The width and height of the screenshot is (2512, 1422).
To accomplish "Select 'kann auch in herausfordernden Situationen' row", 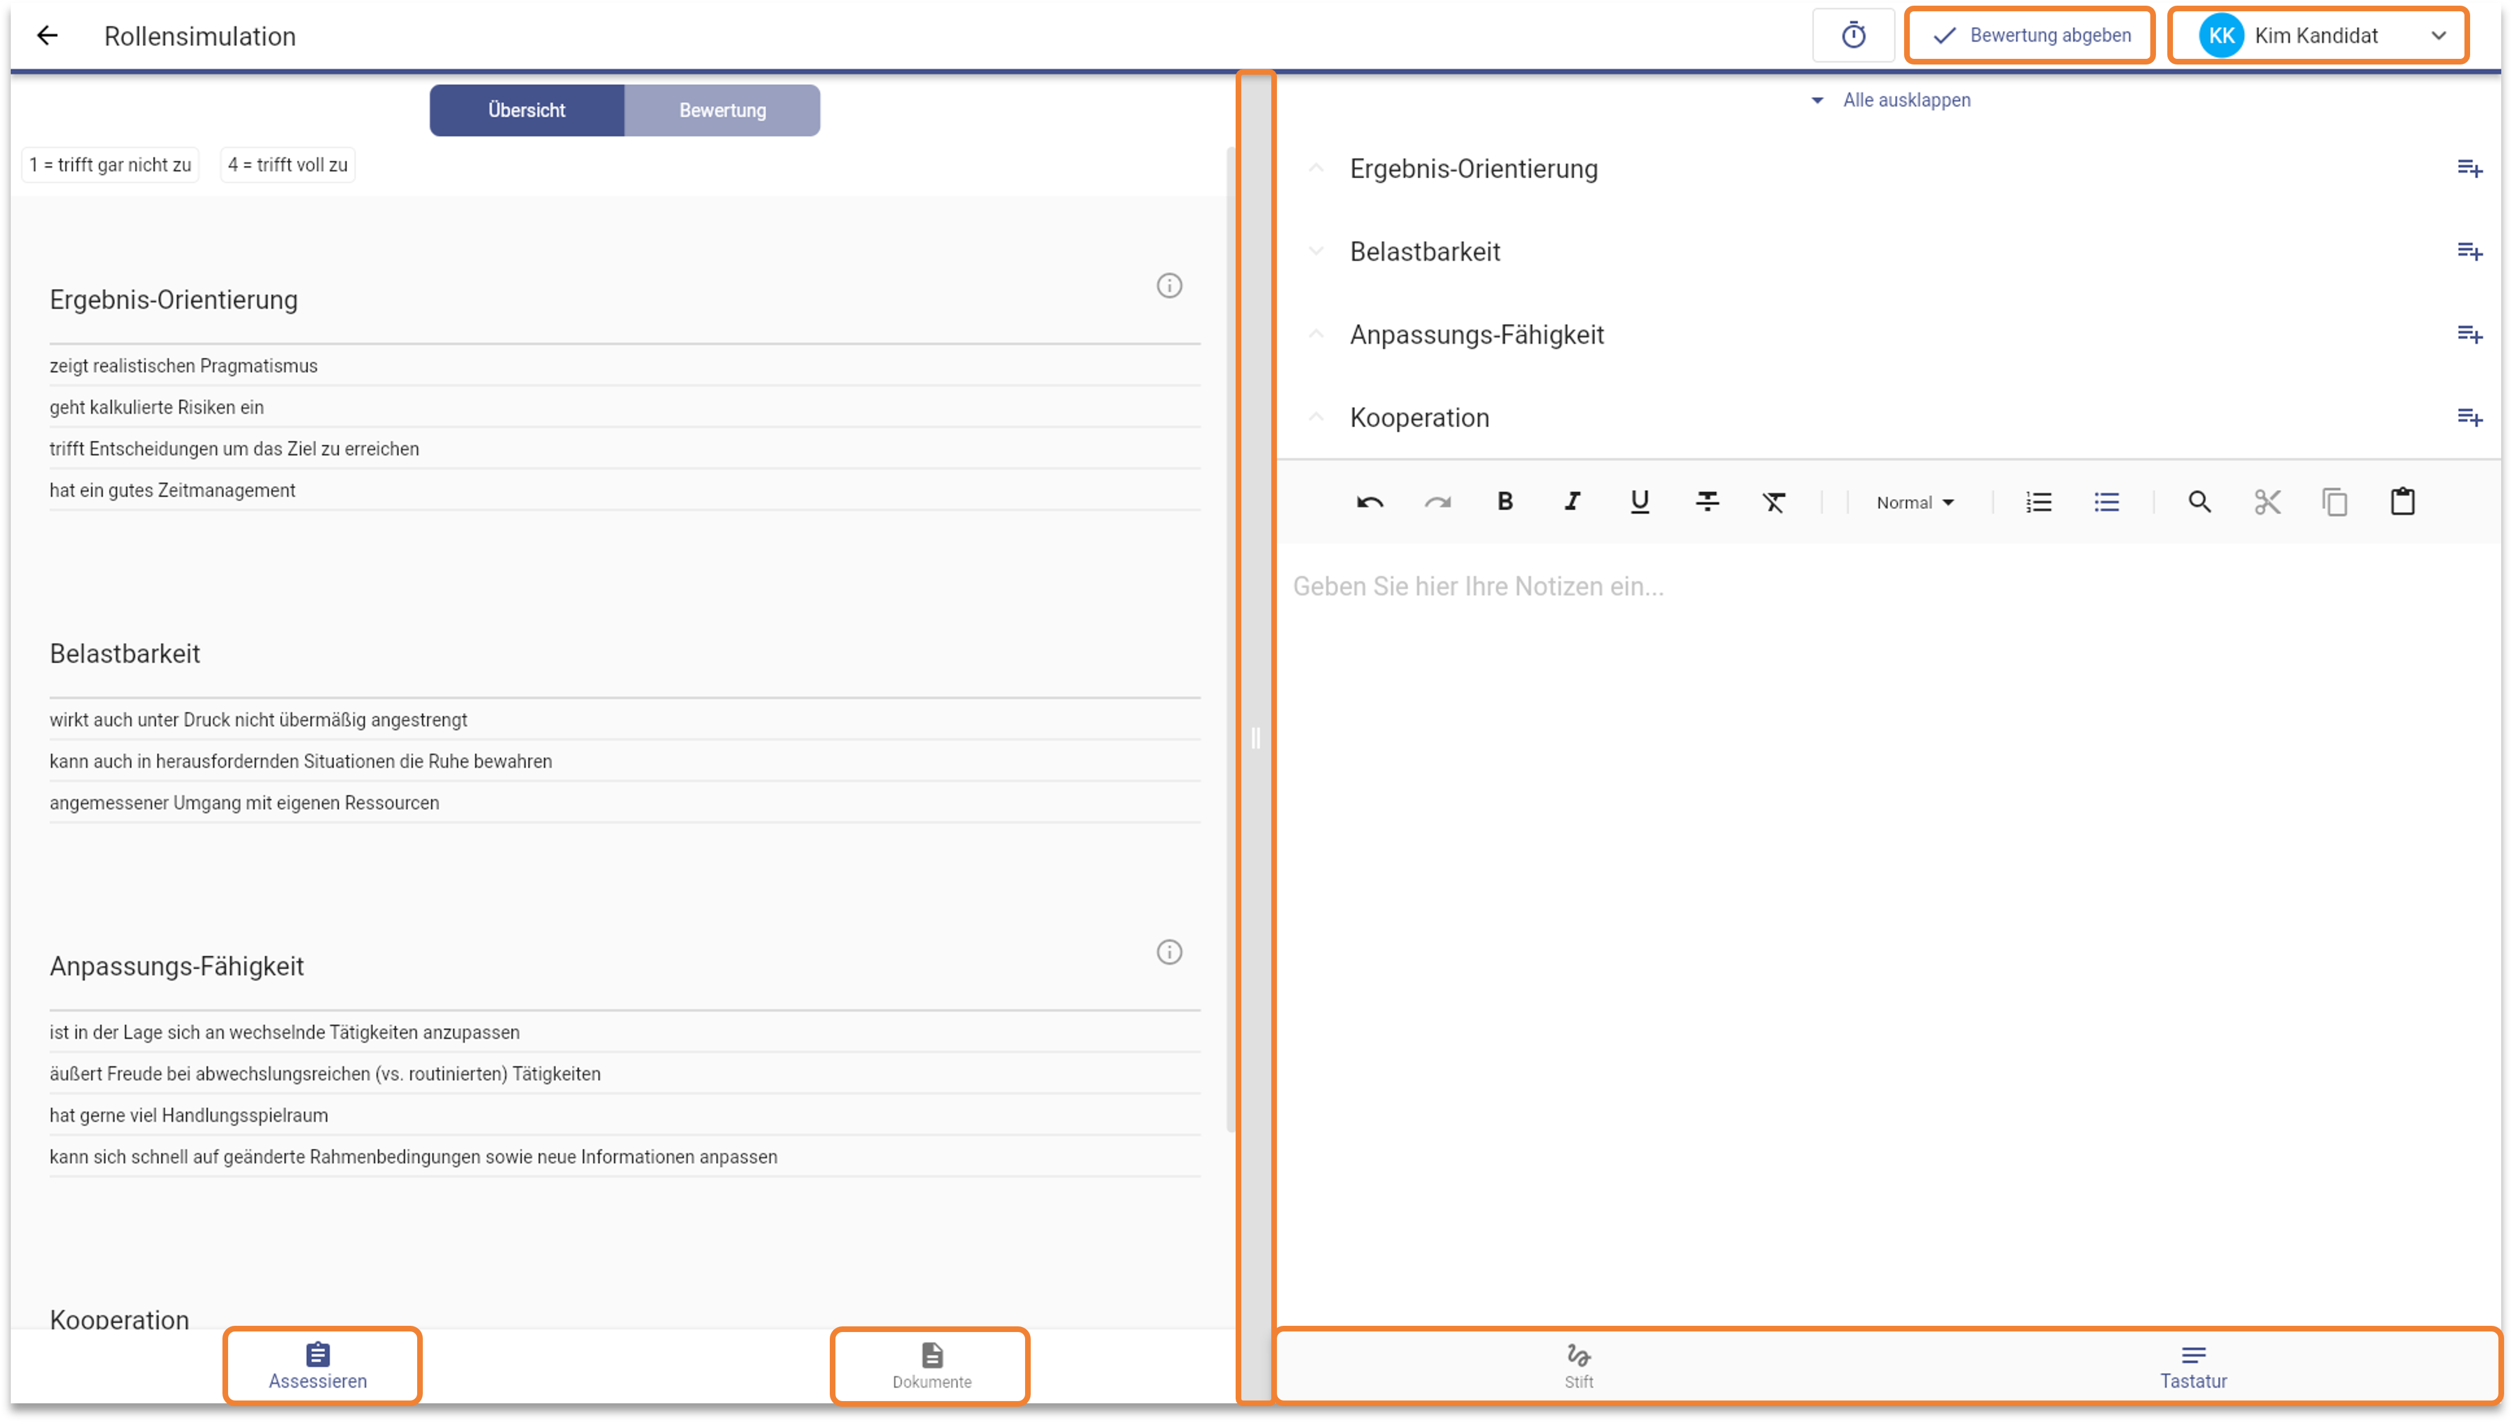I will (x=624, y=762).
